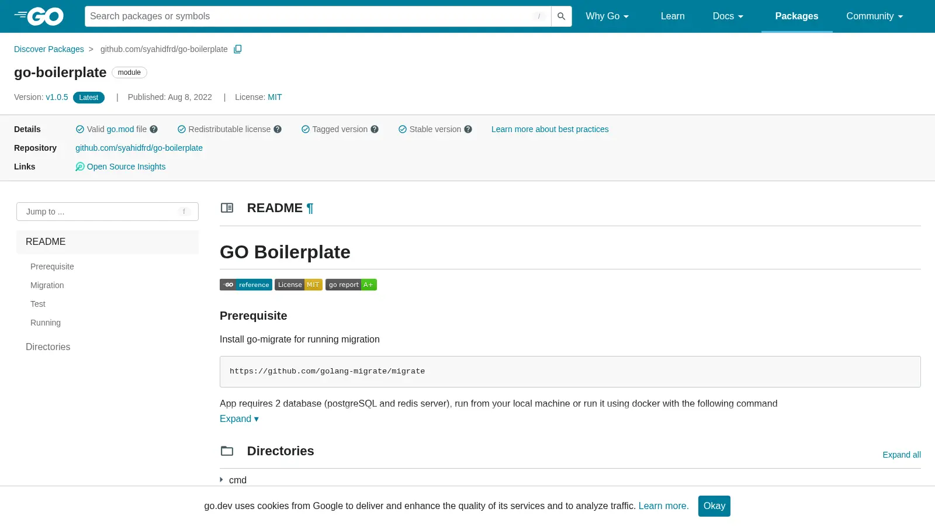Click the Directories folder icon
This screenshot has width=935, height=526.
(227, 451)
